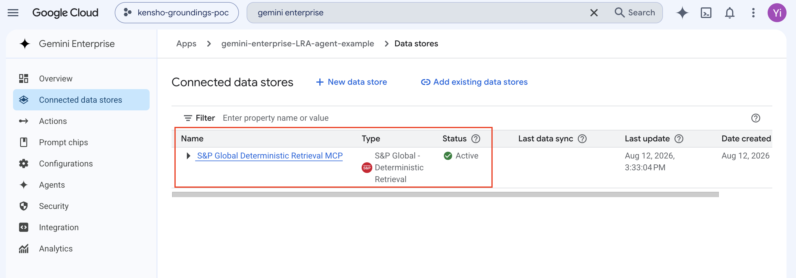Open gemini-enterprise-LRA-agent-example breadcrumb
Viewport: 796px width, 278px height.
point(297,44)
